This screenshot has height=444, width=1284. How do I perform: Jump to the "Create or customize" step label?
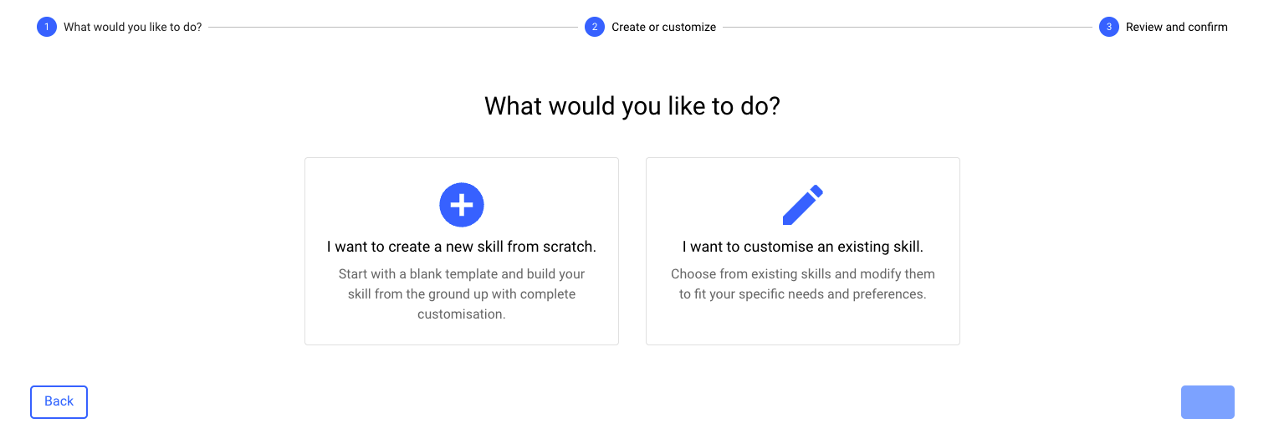click(663, 27)
